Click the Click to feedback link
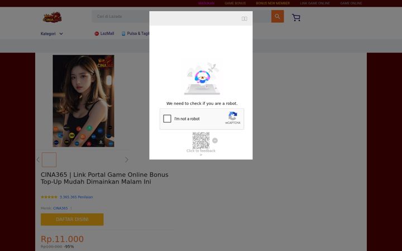402x251 pixels. click(x=201, y=151)
